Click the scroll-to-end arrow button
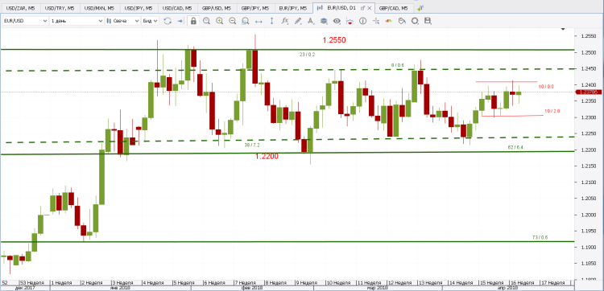Image resolution: width=604 pixels, height=291 pixels. point(180,21)
